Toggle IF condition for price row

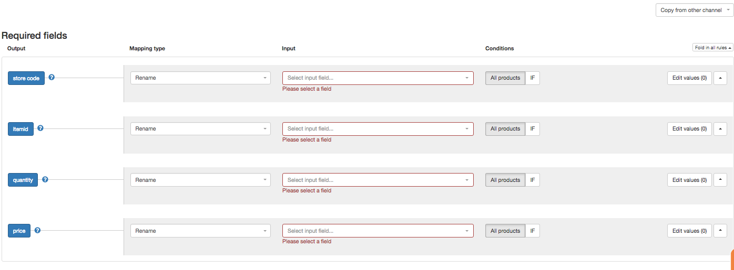click(532, 231)
